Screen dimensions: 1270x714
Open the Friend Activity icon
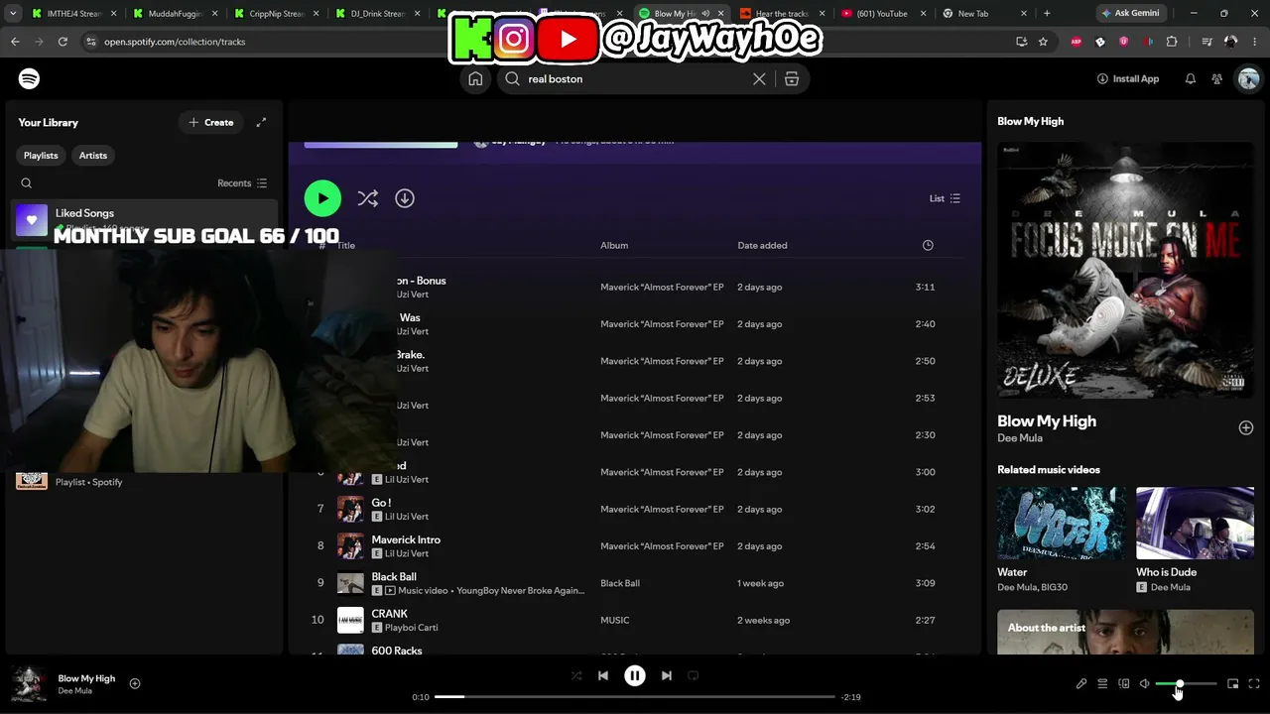coord(1217,79)
